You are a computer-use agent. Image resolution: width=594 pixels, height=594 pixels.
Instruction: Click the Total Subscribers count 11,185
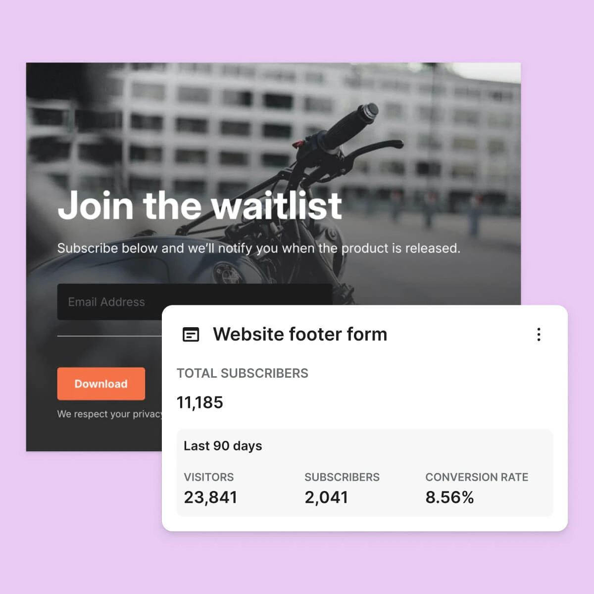[200, 402]
